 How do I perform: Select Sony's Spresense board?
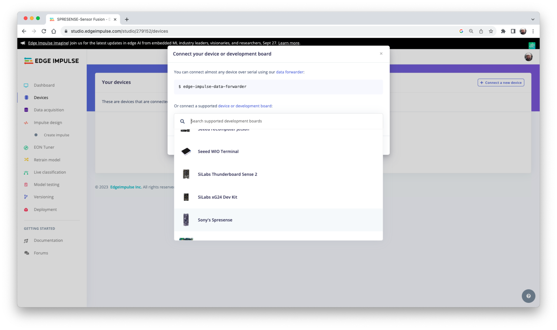[278, 220]
